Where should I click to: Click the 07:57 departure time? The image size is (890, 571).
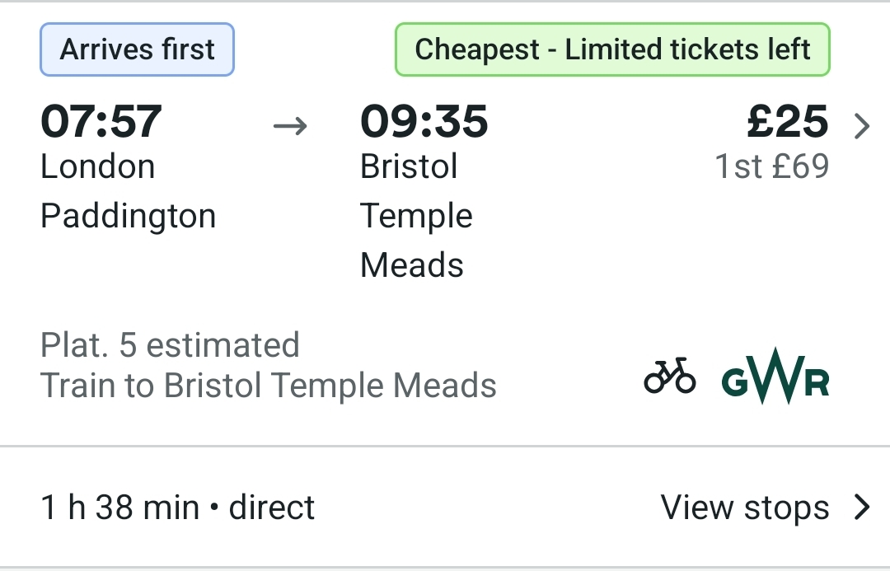click(x=101, y=121)
